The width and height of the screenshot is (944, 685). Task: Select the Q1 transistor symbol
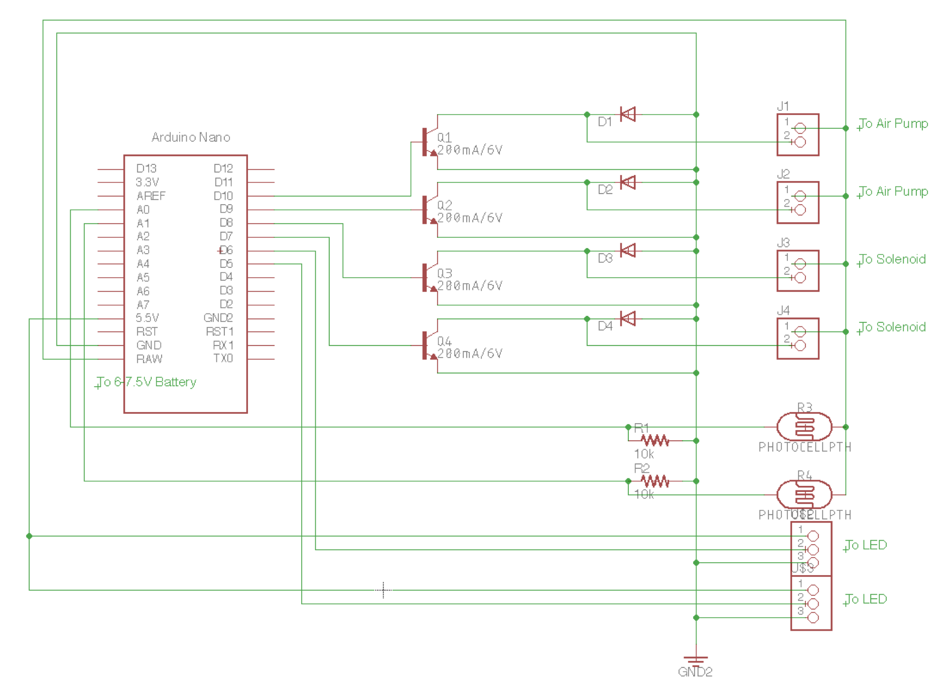pos(430,142)
